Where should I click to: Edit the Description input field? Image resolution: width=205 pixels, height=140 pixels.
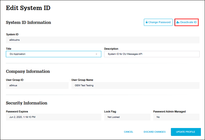(152, 54)
